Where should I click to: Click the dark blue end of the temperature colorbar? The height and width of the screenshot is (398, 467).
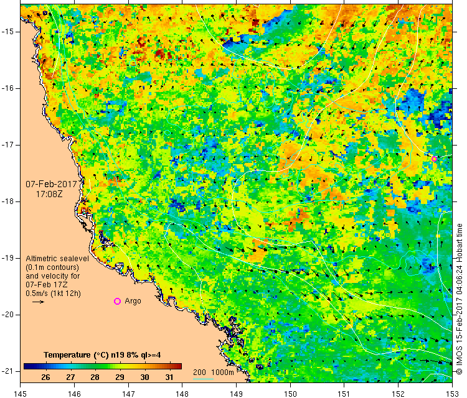pyautogui.click(x=27, y=366)
